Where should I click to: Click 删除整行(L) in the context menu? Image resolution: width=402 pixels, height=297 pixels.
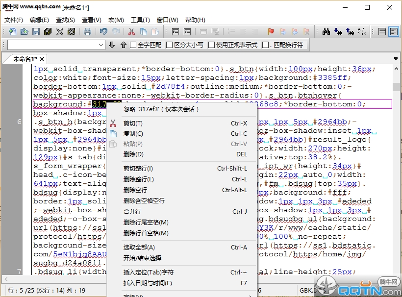[139, 179]
